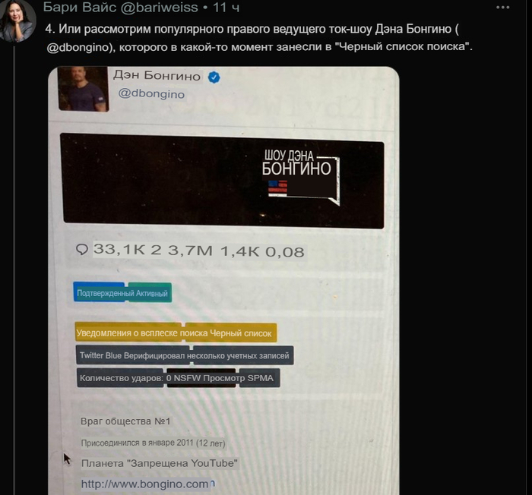Click the speech bubble reply icon

point(82,250)
